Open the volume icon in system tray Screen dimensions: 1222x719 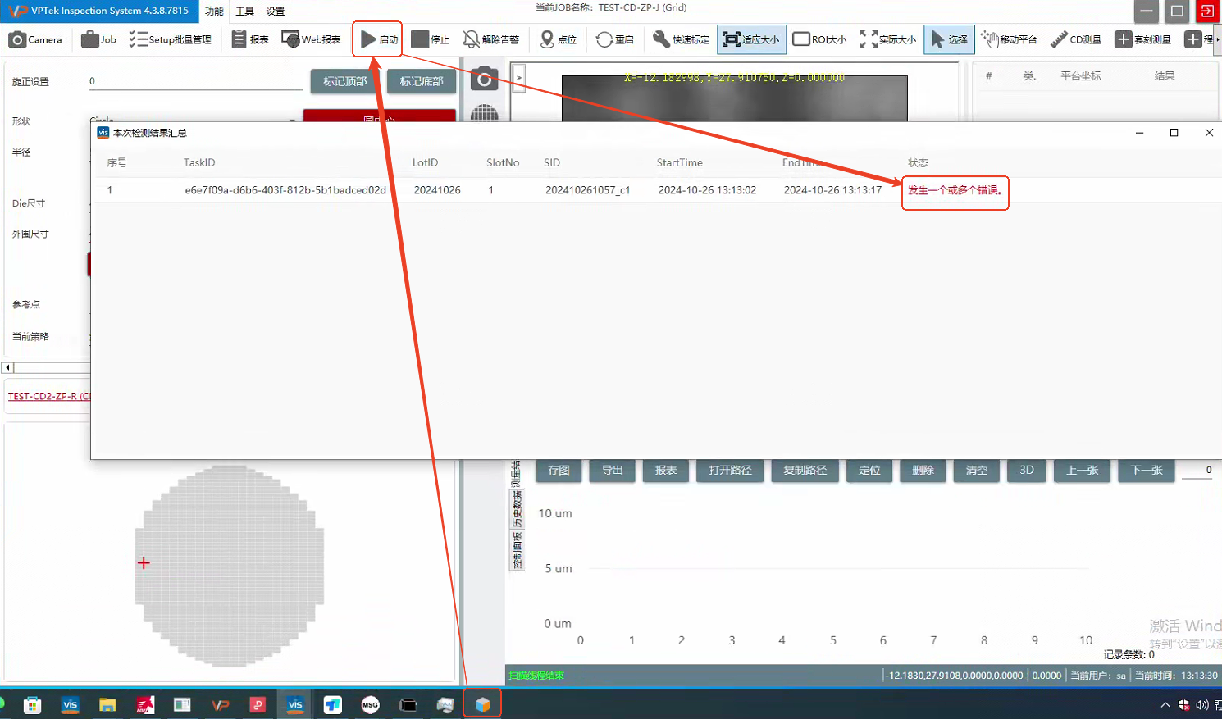1202,705
